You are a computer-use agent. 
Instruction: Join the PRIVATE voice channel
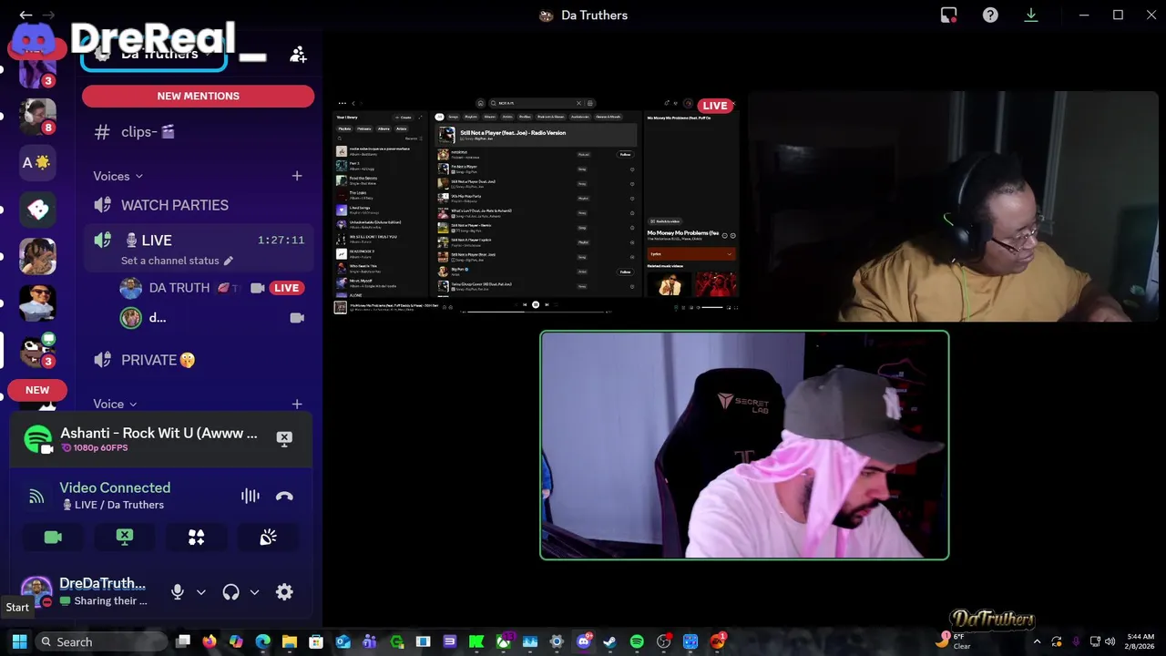(199, 360)
